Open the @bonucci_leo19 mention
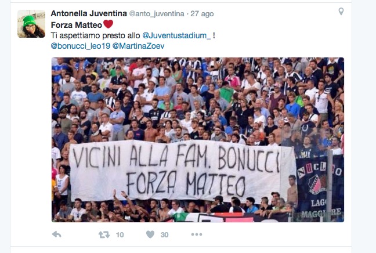The image size is (376, 253). [x=80, y=46]
